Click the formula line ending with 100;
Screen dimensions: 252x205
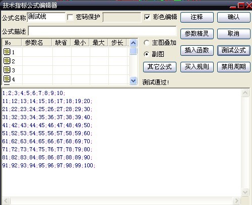tap(49, 165)
